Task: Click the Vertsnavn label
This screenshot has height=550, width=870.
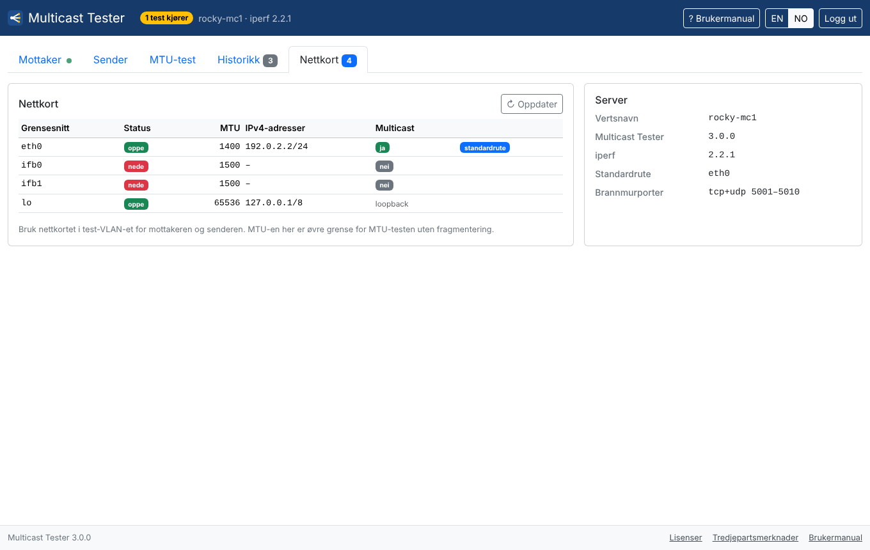Action: (x=617, y=118)
